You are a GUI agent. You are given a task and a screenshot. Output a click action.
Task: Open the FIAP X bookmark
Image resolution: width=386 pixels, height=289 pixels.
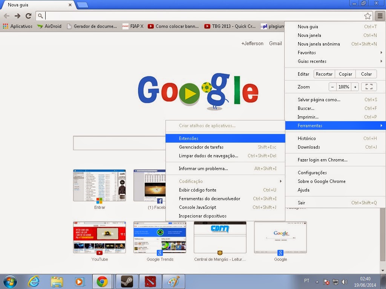pyautogui.click(x=133, y=26)
